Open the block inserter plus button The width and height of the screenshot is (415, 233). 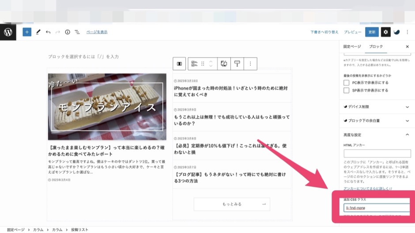coord(27,32)
